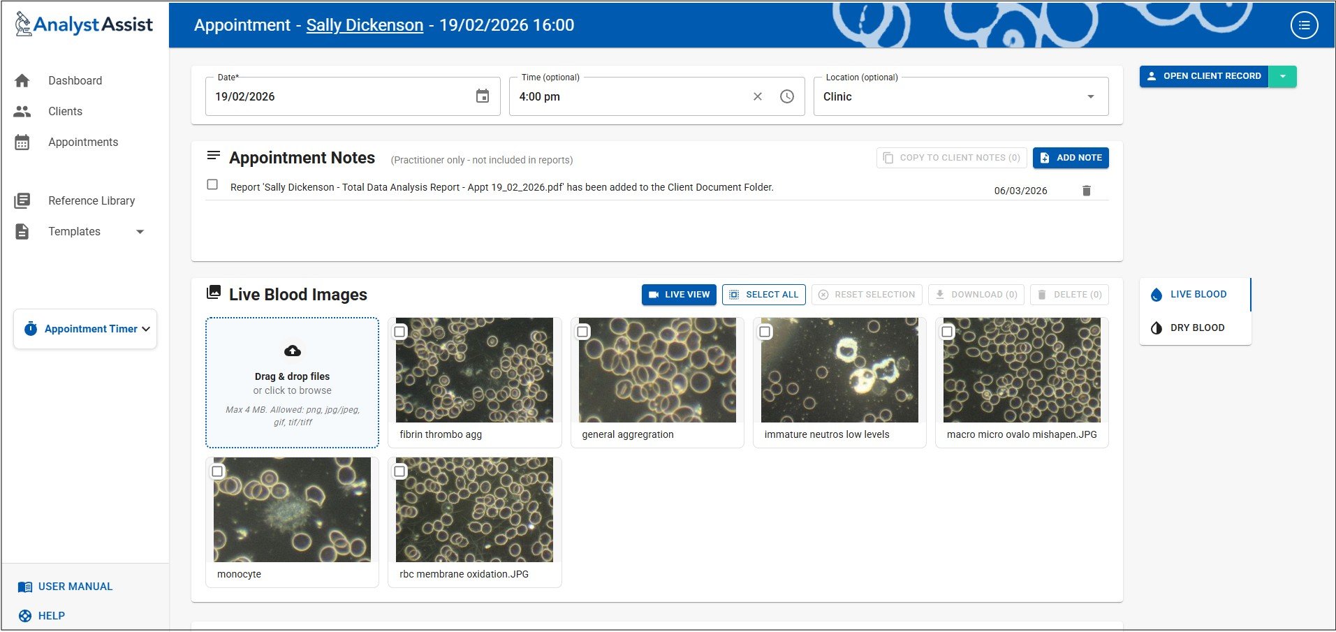Screen dimensions: 1336x632
Task: Click the Clients people icon
Action: click(22, 112)
